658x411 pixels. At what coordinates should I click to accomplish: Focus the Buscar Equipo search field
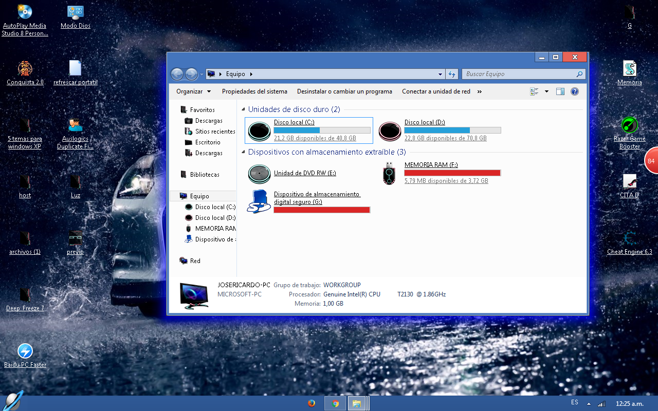(x=524, y=74)
